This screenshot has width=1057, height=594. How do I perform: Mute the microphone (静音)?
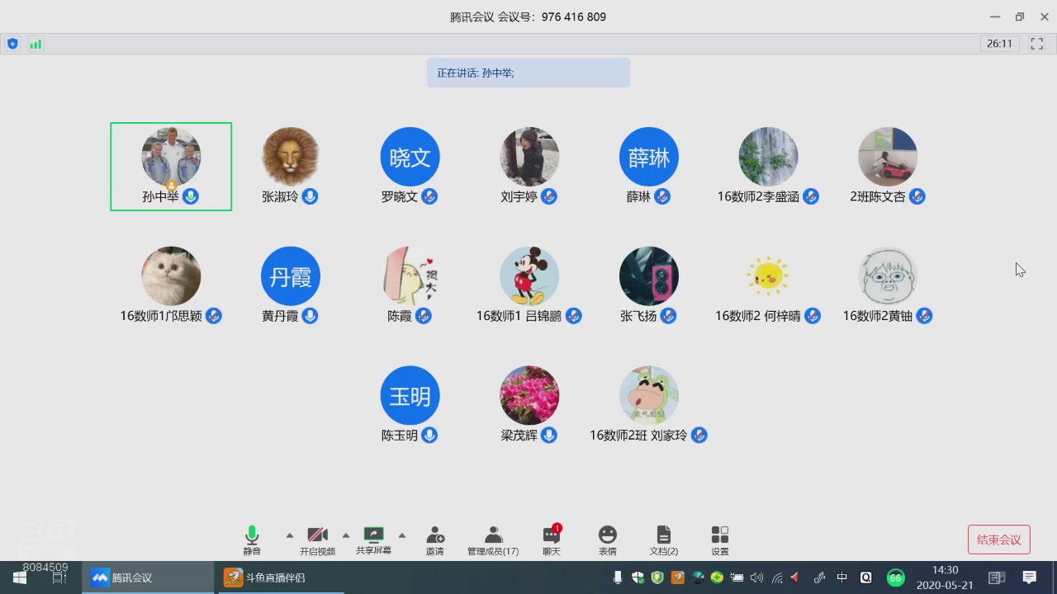pos(252,540)
